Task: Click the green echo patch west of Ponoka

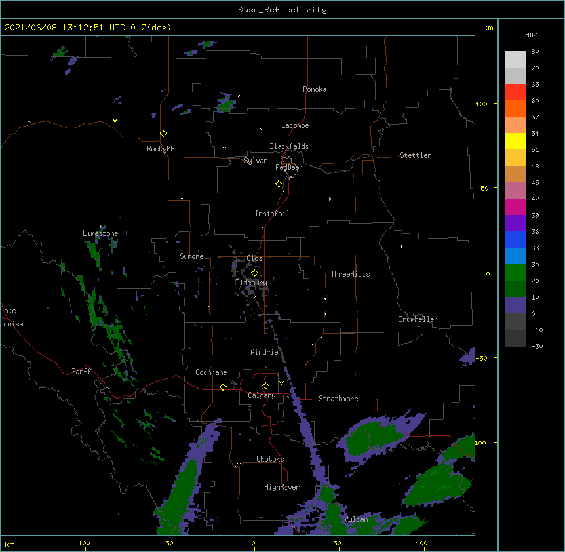Action: pyautogui.click(x=225, y=104)
